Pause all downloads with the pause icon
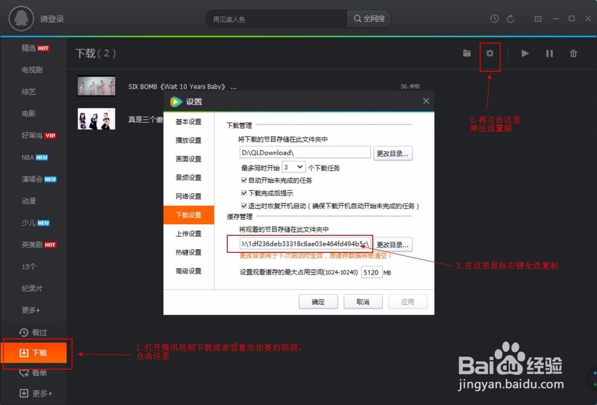 (x=549, y=53)
